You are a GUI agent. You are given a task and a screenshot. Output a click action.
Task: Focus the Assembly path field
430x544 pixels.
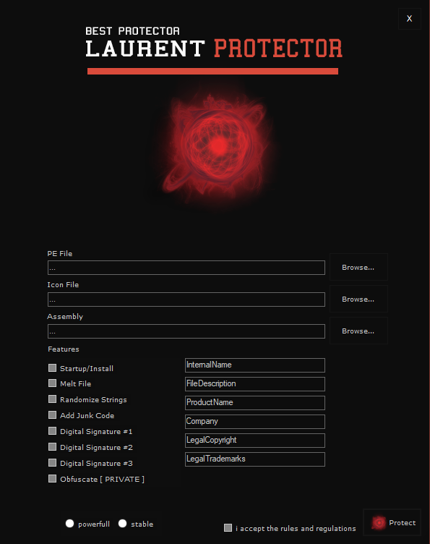(x=186, y=331)
